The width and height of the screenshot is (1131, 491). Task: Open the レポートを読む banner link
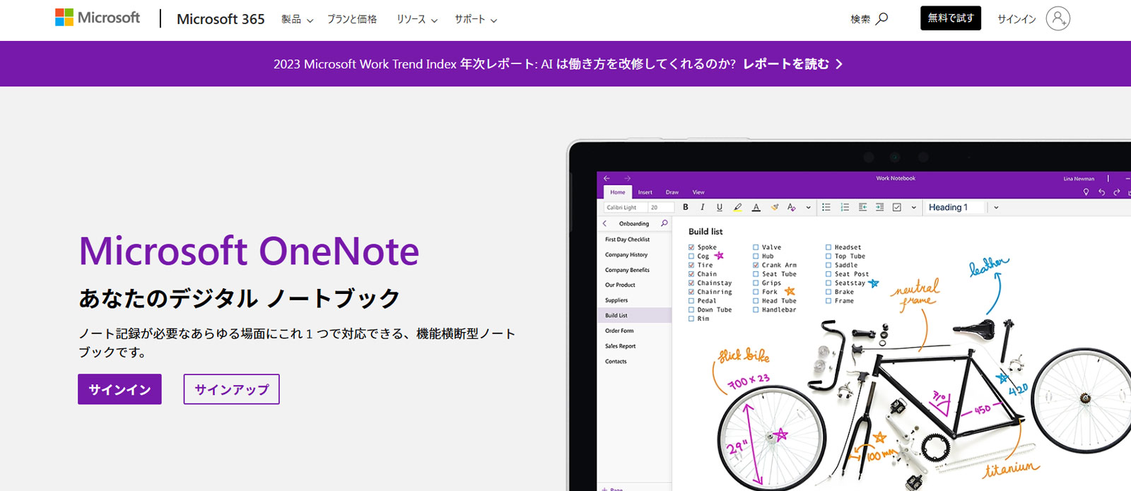coord(793,64)
